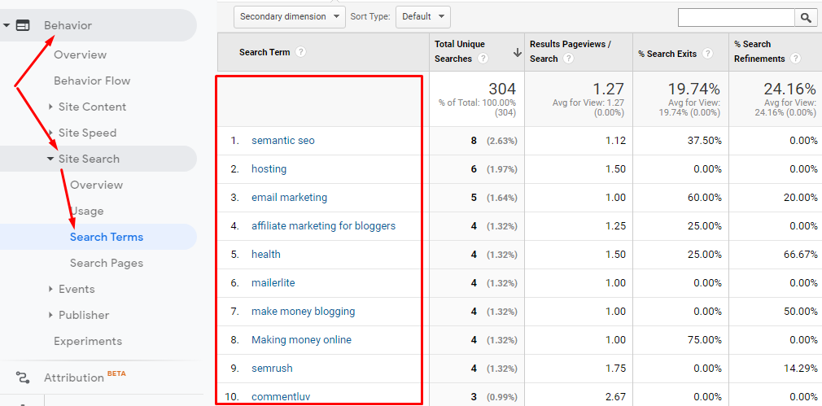The width and height of the screenshot is (822, 406).
Task: Expand the Publisher submenu
Action: pyautogui.click(x=50, y=315)
